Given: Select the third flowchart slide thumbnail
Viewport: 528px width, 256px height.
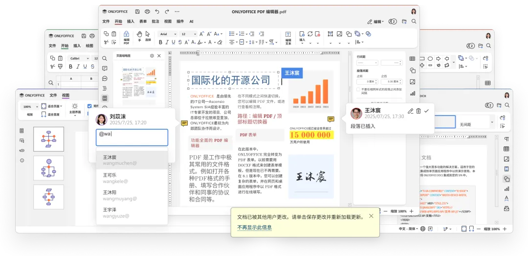Looking at the screenshot, I should point(48,197).
